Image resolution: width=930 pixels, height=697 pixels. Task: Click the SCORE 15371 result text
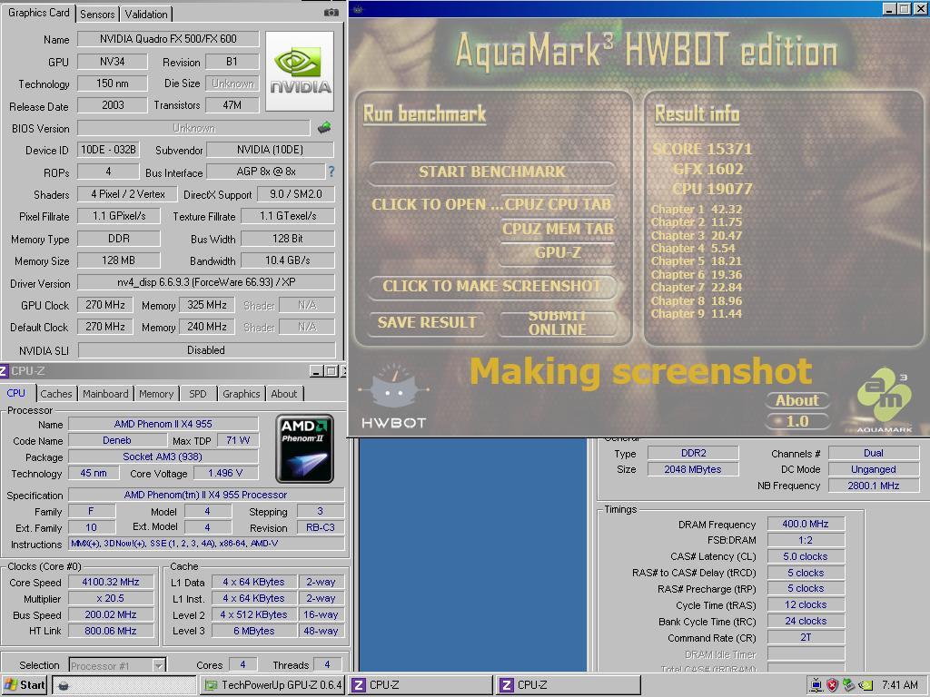click(702, 149)
